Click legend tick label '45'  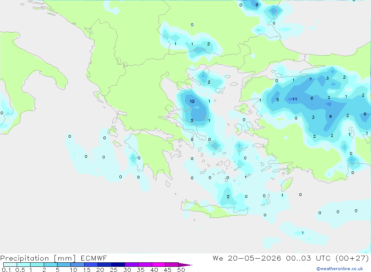pyautogui.click(x=168, y=270)
